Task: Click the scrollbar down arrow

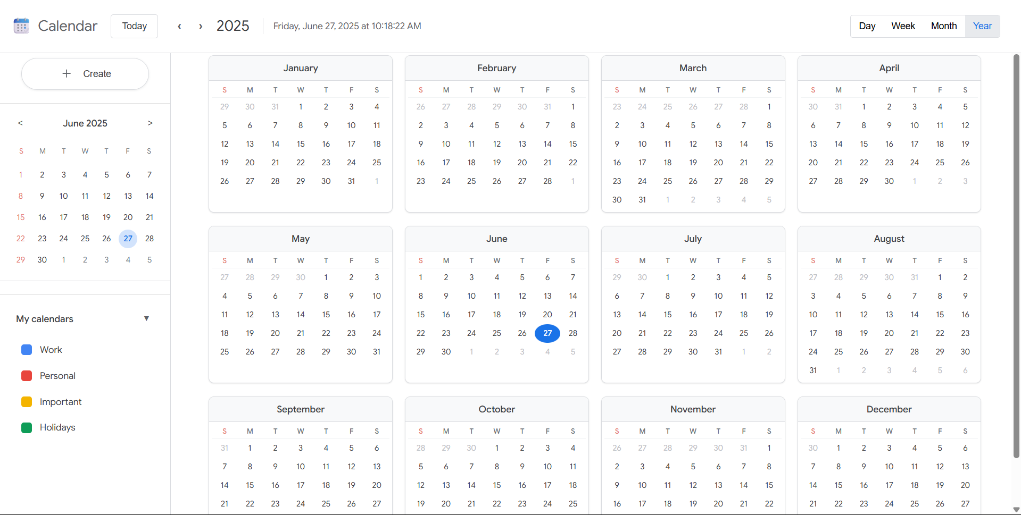Action: coord(1016,510)
